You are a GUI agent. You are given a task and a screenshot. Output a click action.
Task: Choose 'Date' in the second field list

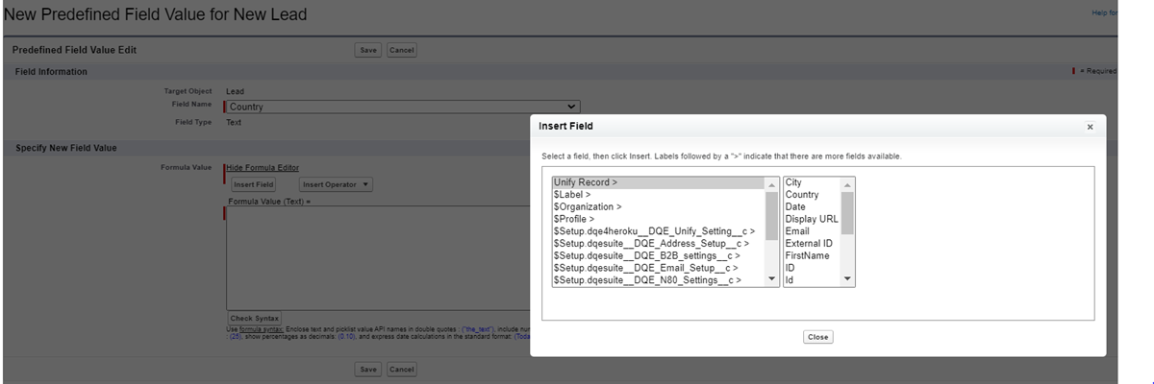812,206
